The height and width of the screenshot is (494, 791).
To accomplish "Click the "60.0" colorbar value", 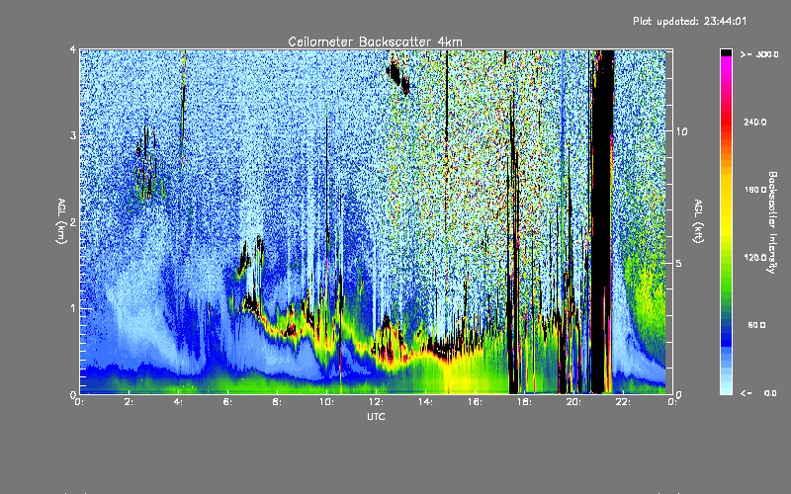I will 756,325.
